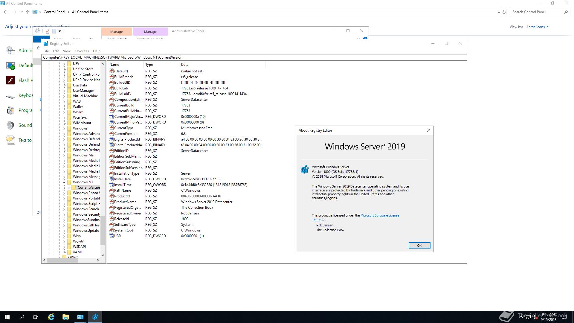Open Task View from taskbar

(x=36, y=317)
